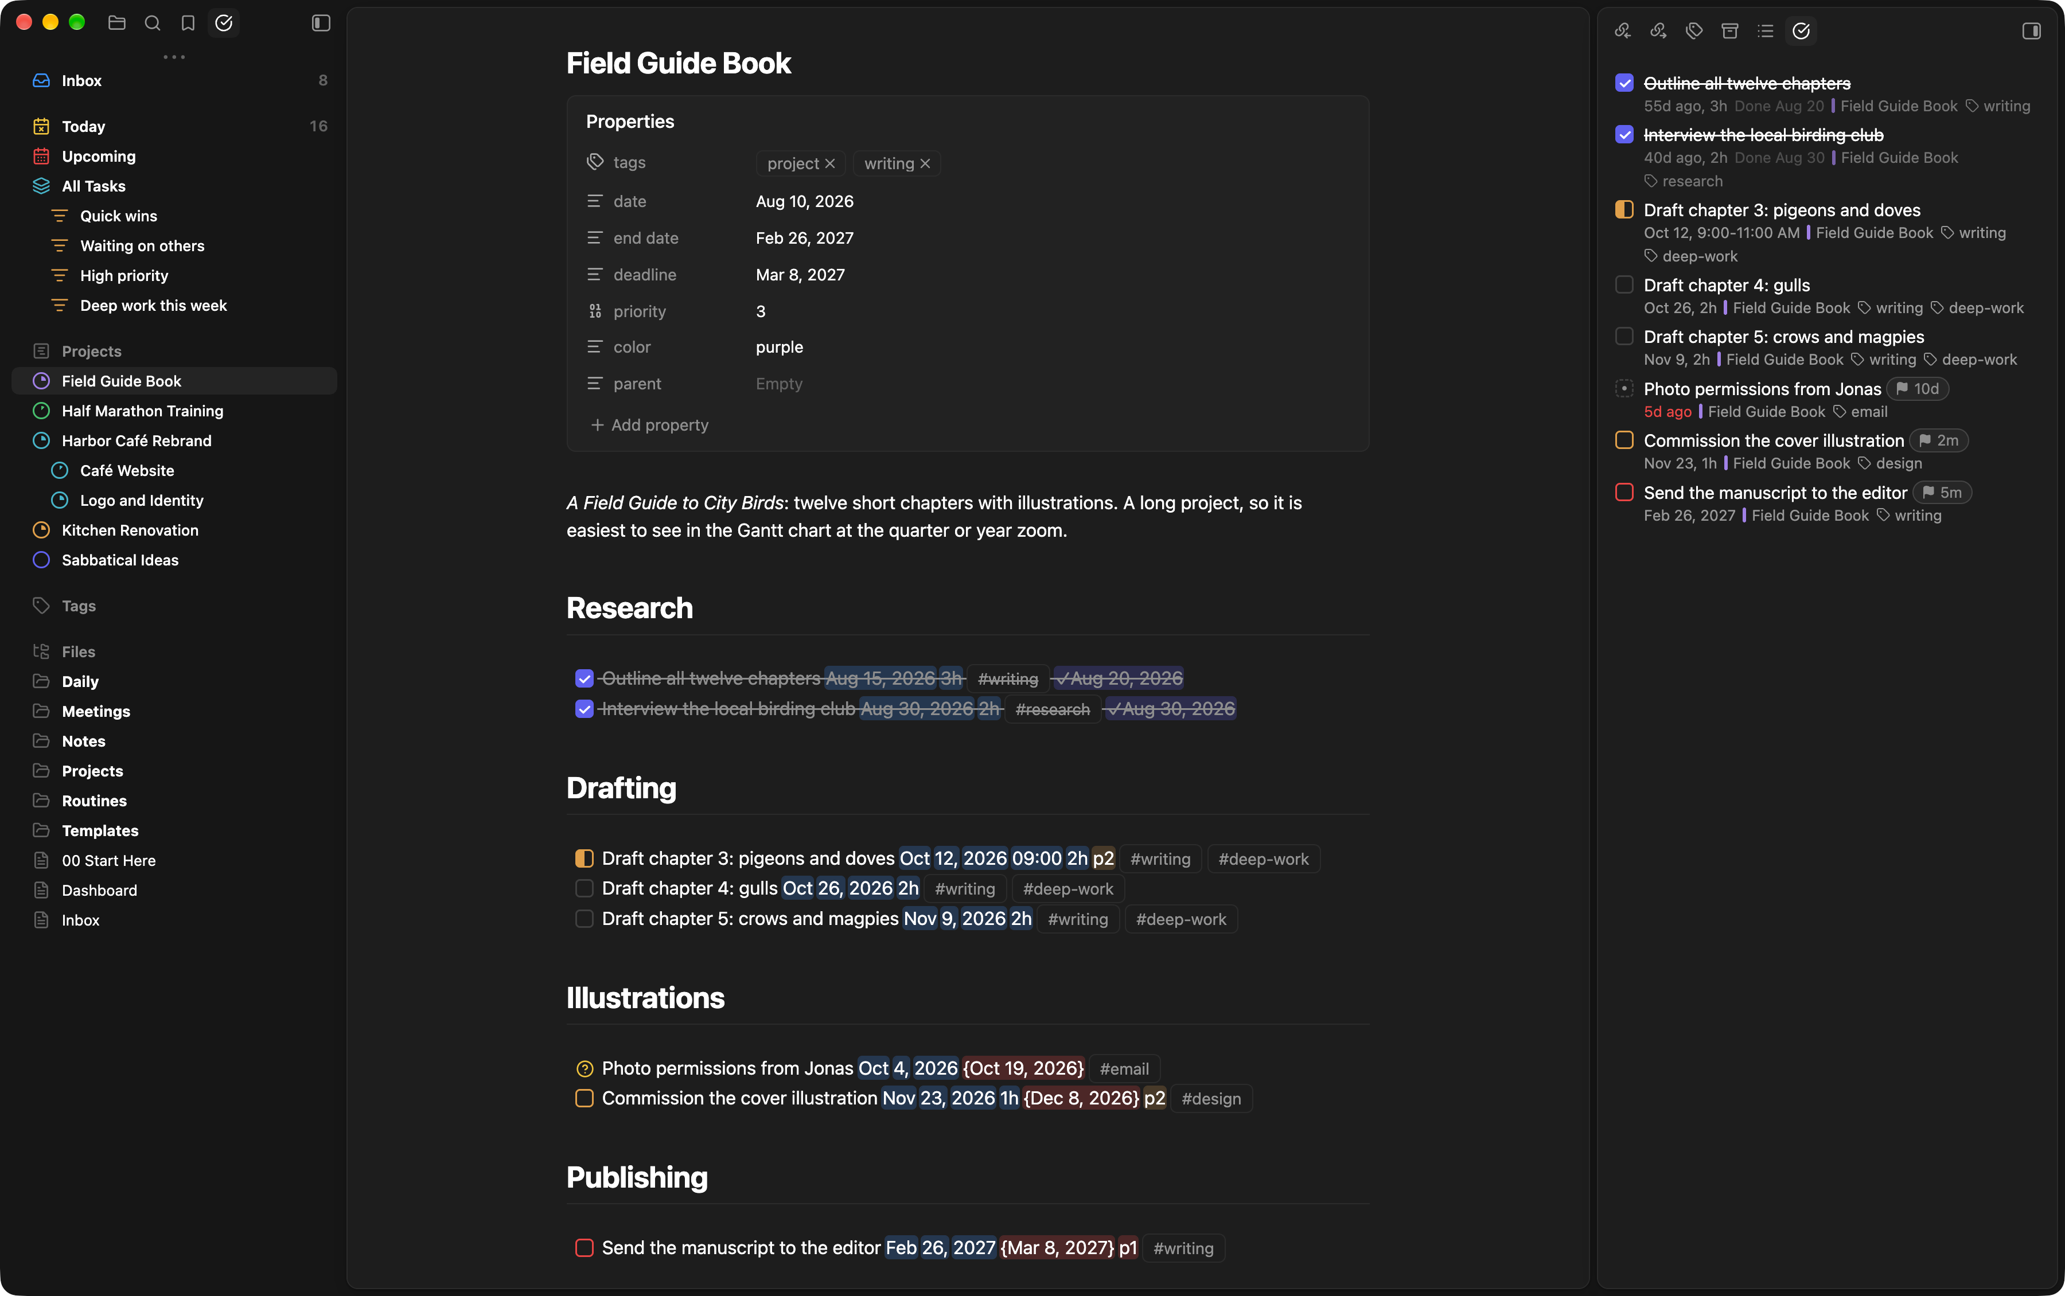Screen dimensions: 2065x1296
Task: Toggle the right sidebar collapse icon
Action: pyautogui.click(x=2032, y=31)
